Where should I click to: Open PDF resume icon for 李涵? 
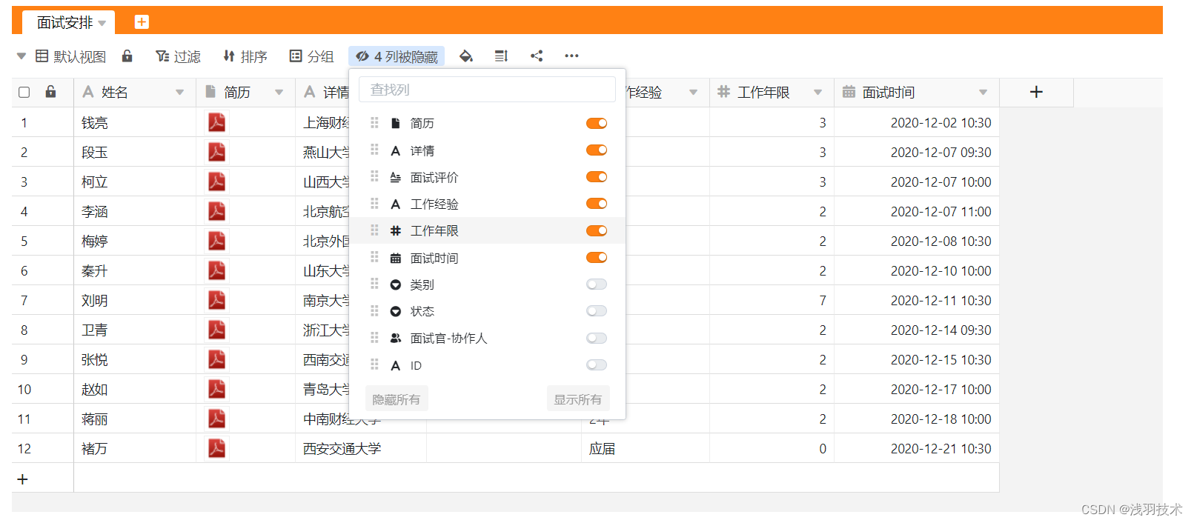click(216, 211)
